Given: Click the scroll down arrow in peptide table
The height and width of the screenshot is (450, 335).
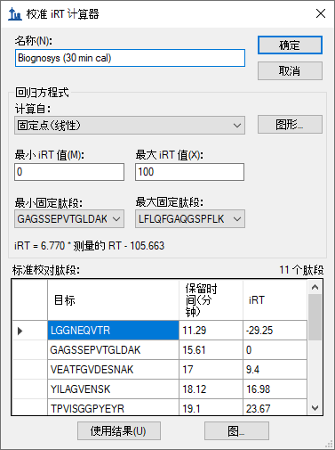Looking at the screenshot, I should click(x=315, y=408).
